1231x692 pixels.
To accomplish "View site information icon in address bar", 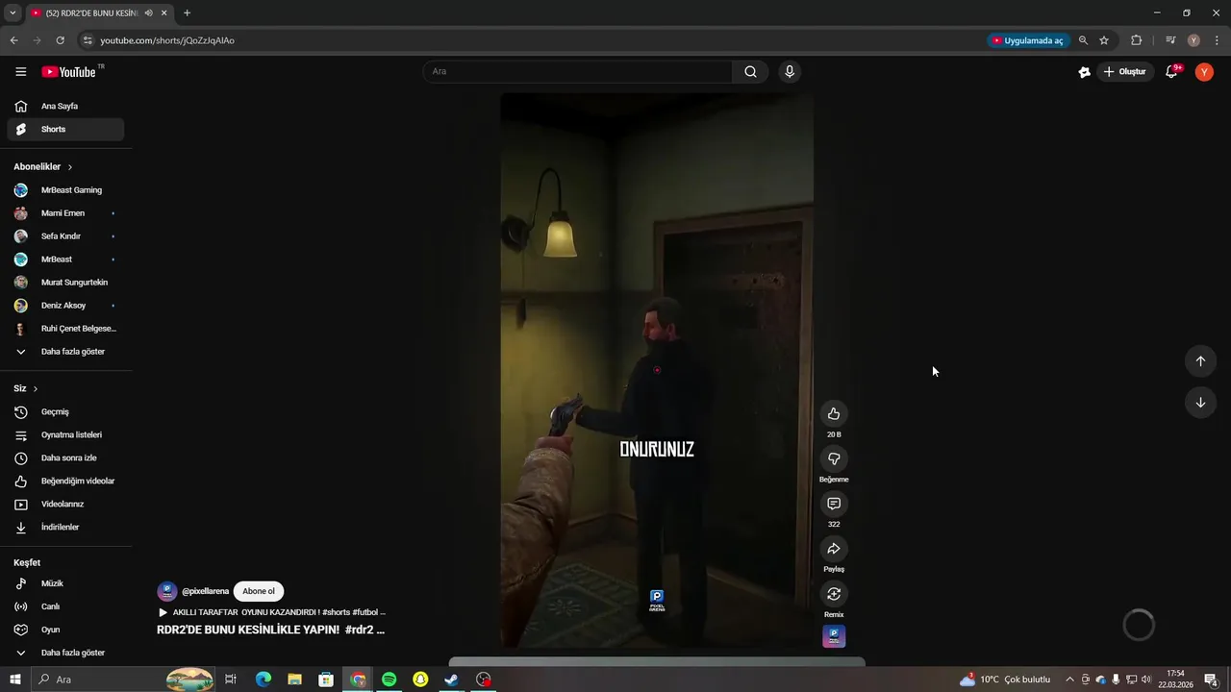I will pos(88,40).
